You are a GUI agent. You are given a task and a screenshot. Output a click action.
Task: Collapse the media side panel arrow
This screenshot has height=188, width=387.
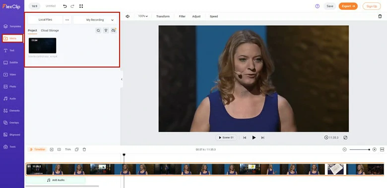click(122, 79)
